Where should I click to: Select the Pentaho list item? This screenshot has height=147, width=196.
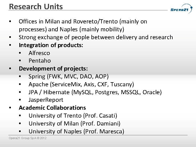[40, 61]
